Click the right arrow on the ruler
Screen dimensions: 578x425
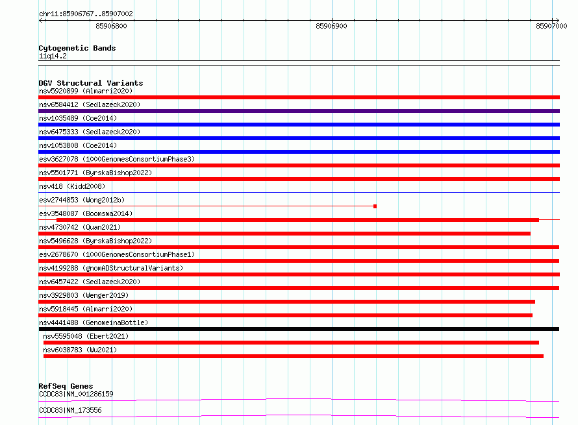(x=557, y=20)
